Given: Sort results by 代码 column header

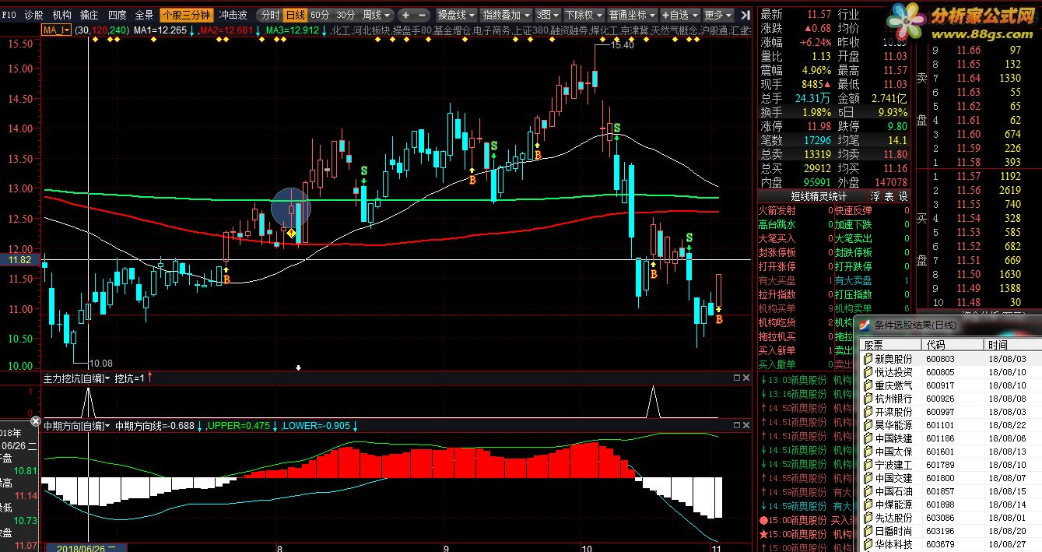Looking at the screenshot, I should [x=953, y=345].
